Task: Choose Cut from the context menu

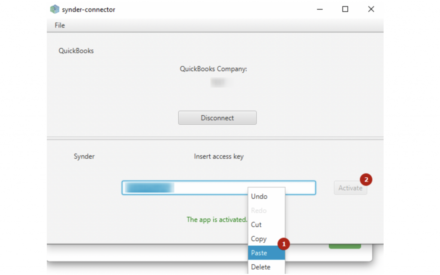Action: 266,225
